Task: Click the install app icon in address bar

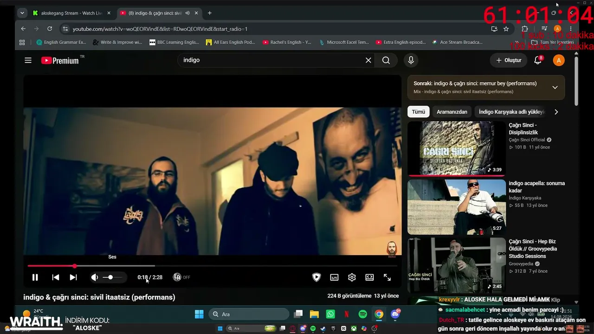Action: (x=494, y=29)
